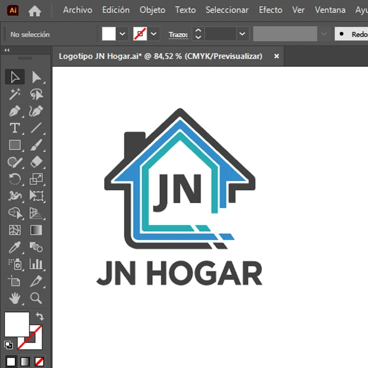368x368 pixels.
Task: Collapse the tools panel with double arrows
Action: coord(7,50)
